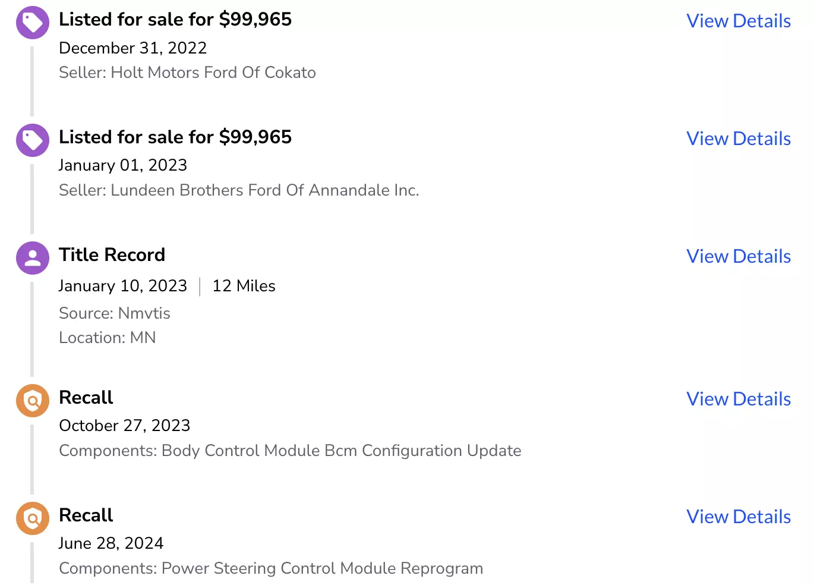Select the first 'Listed for sale for $99,965' heading
The image size is (814, 585).
175,20
